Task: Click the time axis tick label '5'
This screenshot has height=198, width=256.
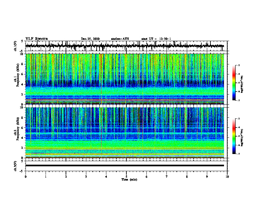Action: (126, 177)
